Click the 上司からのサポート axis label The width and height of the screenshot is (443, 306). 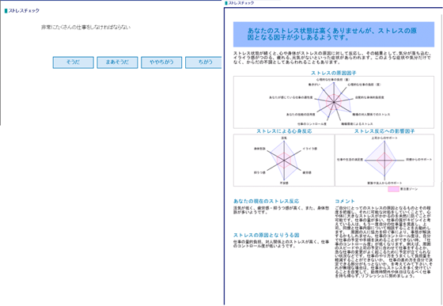(384, 138)
